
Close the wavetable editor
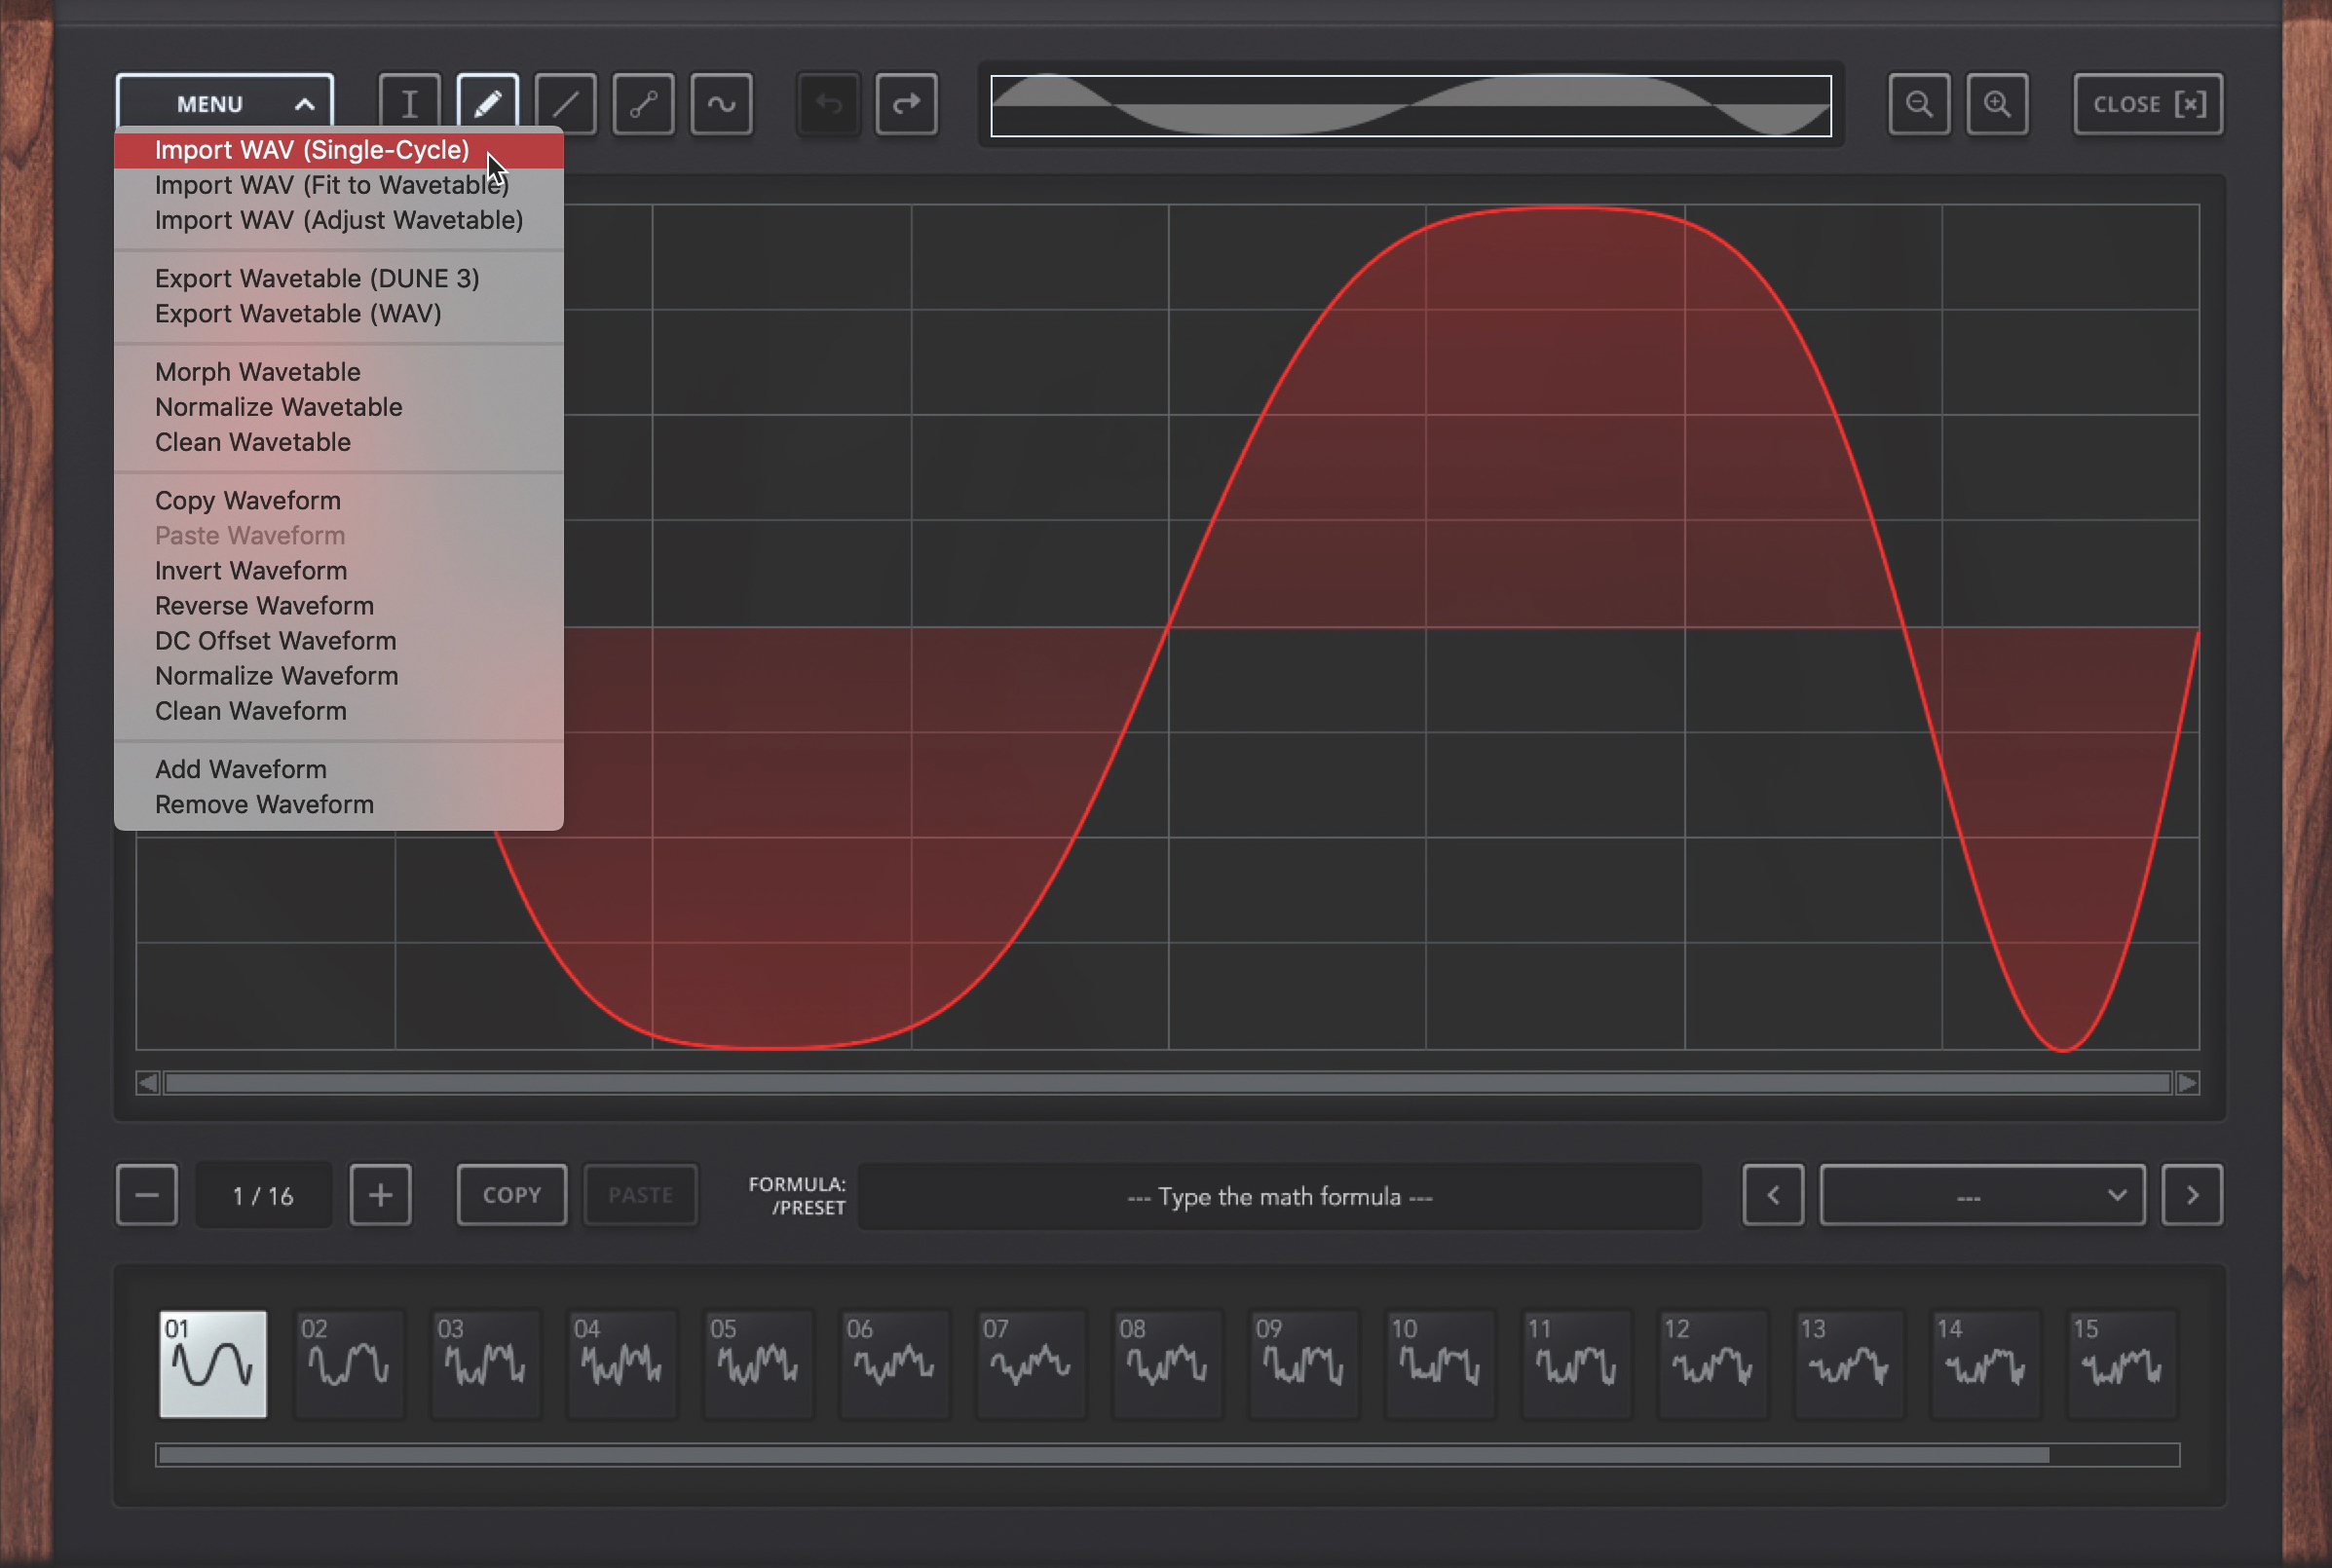click(x=2148, y=104)
